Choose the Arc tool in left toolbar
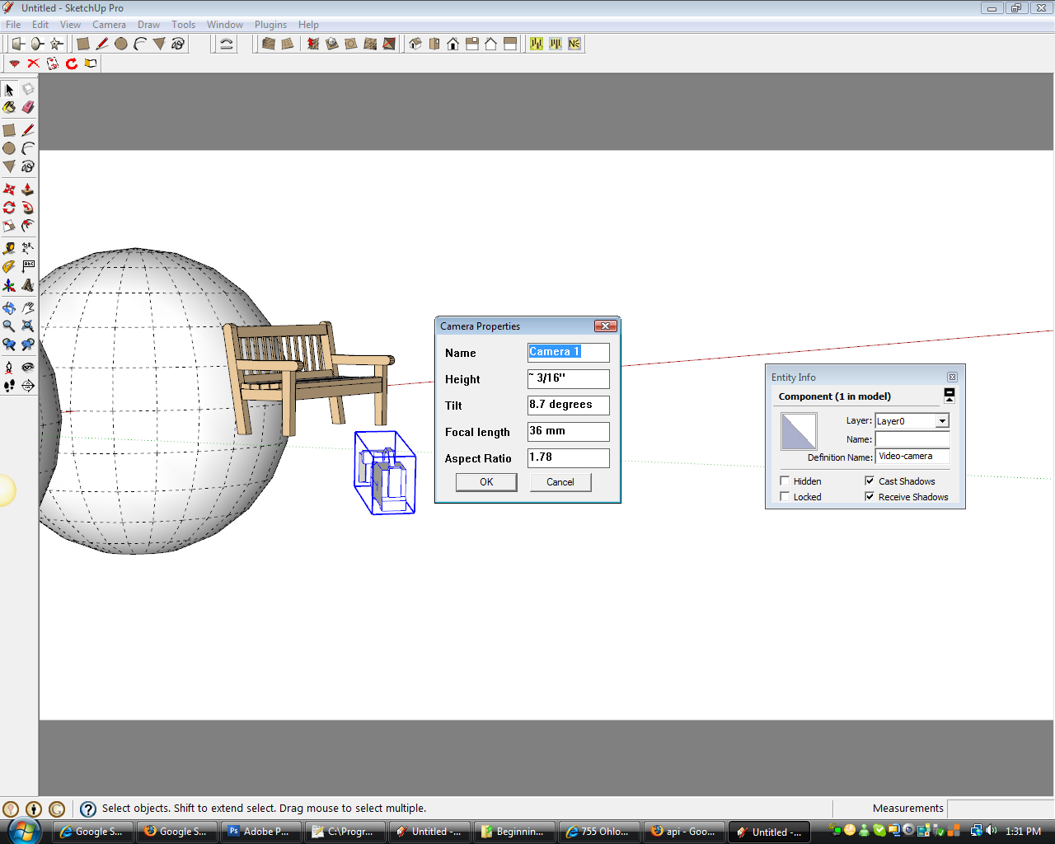1055x844 pixels. point(28,148)
